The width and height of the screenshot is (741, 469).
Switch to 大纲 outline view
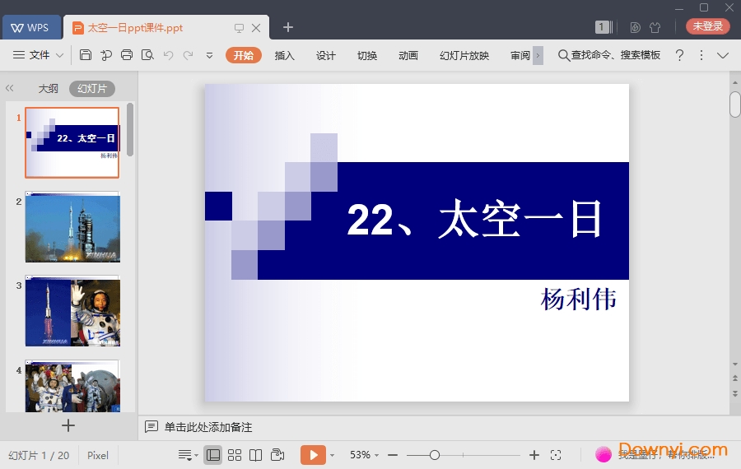[x=49, y=88]
